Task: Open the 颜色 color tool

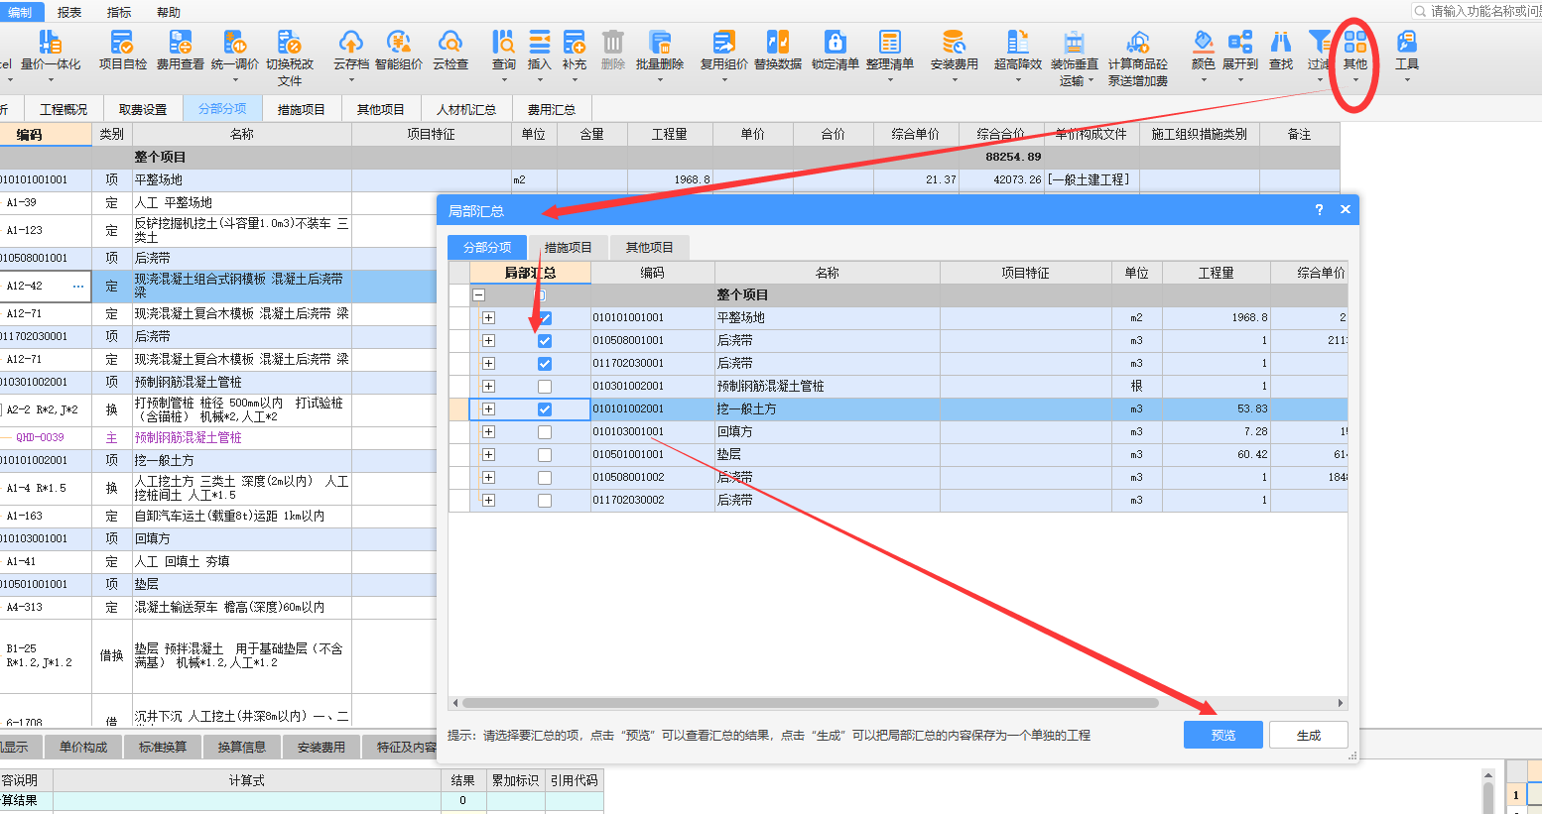Action: 1204,50
